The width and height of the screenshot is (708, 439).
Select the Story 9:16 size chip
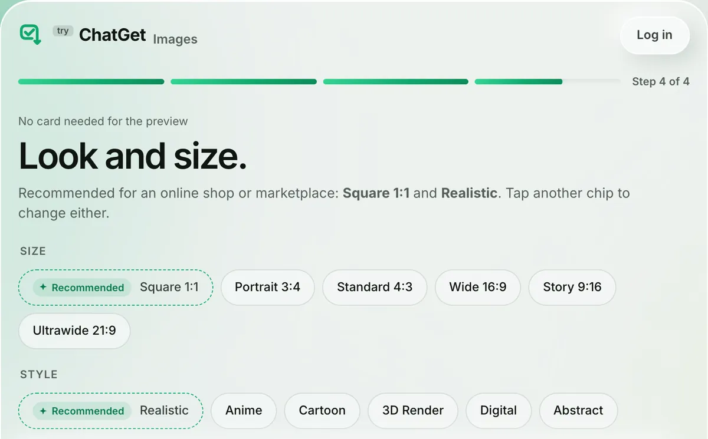click(572, 288)
